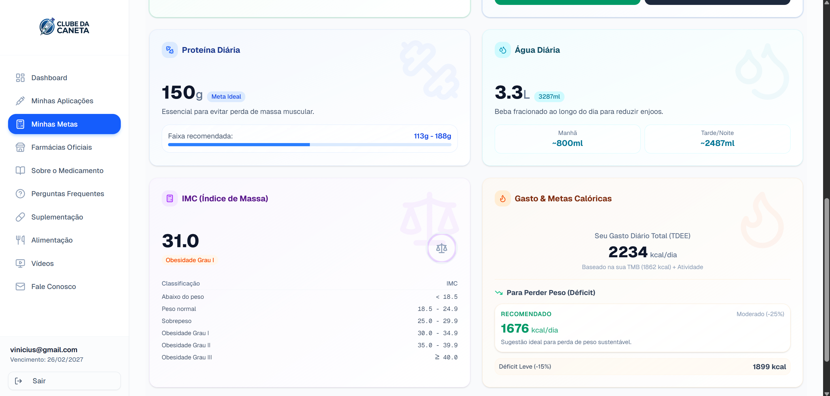Click the question mark icon for Perguntas Frequentes
This screenshot has height=396, width=830.
pyautogui.click(x=20, y=194)
